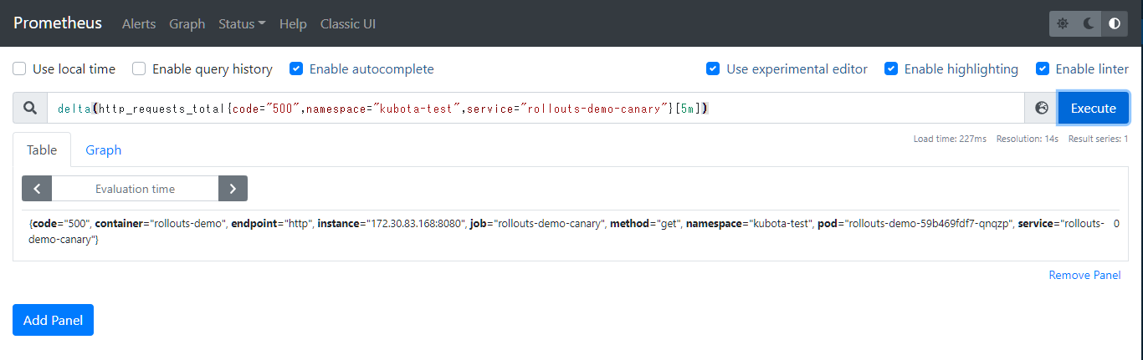This screenshot has height=360, width=1143.
Task: Switch to dark theme moon icon
Action: [1089, 23]
